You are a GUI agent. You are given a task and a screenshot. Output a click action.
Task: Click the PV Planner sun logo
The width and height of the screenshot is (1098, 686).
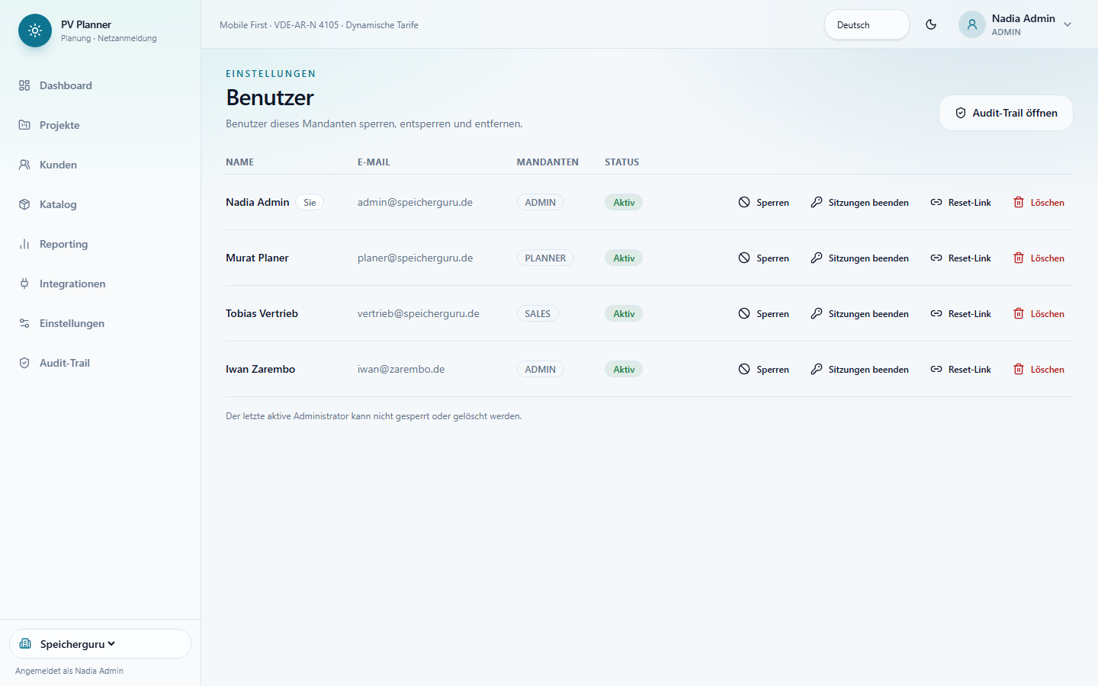pyautogui.click(x=35, y=30)
